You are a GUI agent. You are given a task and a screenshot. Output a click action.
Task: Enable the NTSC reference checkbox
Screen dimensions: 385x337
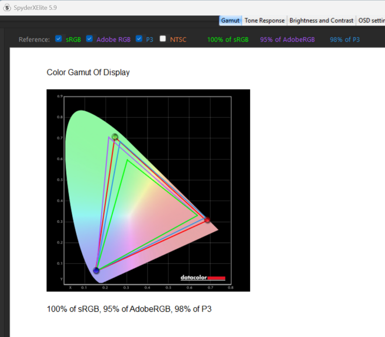[x=163, y=39]
